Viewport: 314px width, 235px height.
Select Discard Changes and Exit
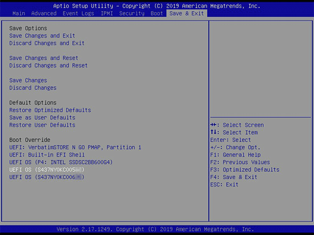[x=47, y=43]
